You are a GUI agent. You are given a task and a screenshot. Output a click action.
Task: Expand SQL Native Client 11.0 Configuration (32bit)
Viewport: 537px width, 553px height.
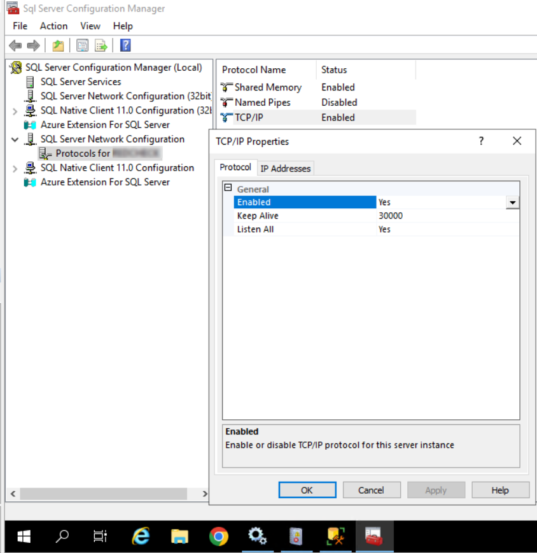point(13,110)
